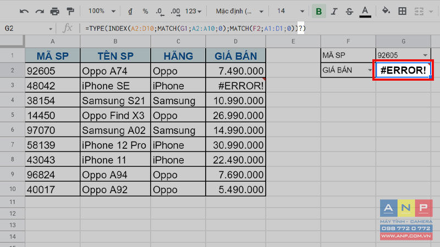Select product code cell 40017
The height and width of the screenshot is (247, 440).
[52, 189]
